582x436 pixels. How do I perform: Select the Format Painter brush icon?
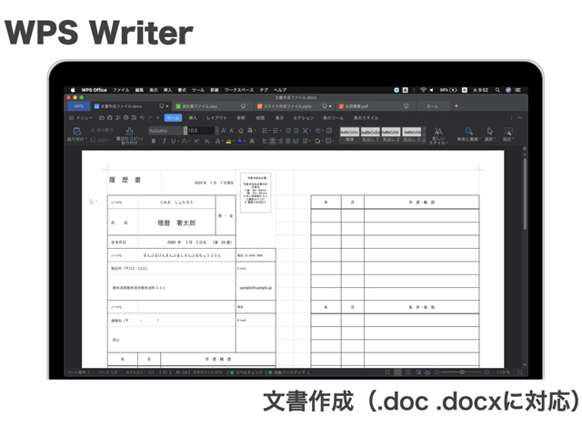(x=129, y=131)
